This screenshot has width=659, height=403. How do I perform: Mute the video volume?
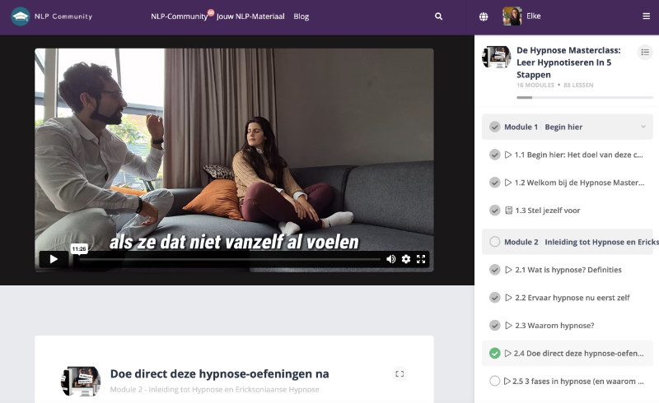point(390,259)
